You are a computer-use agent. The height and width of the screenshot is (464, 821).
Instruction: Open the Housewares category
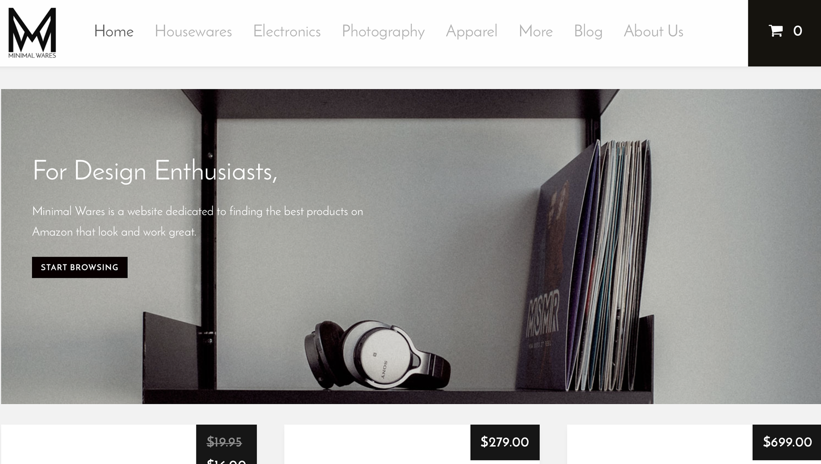[x=193, y=31]
